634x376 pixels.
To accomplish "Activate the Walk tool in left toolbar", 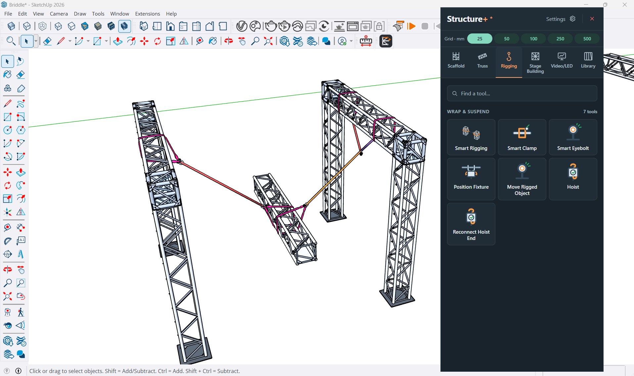I will click(x=21, y=312).
